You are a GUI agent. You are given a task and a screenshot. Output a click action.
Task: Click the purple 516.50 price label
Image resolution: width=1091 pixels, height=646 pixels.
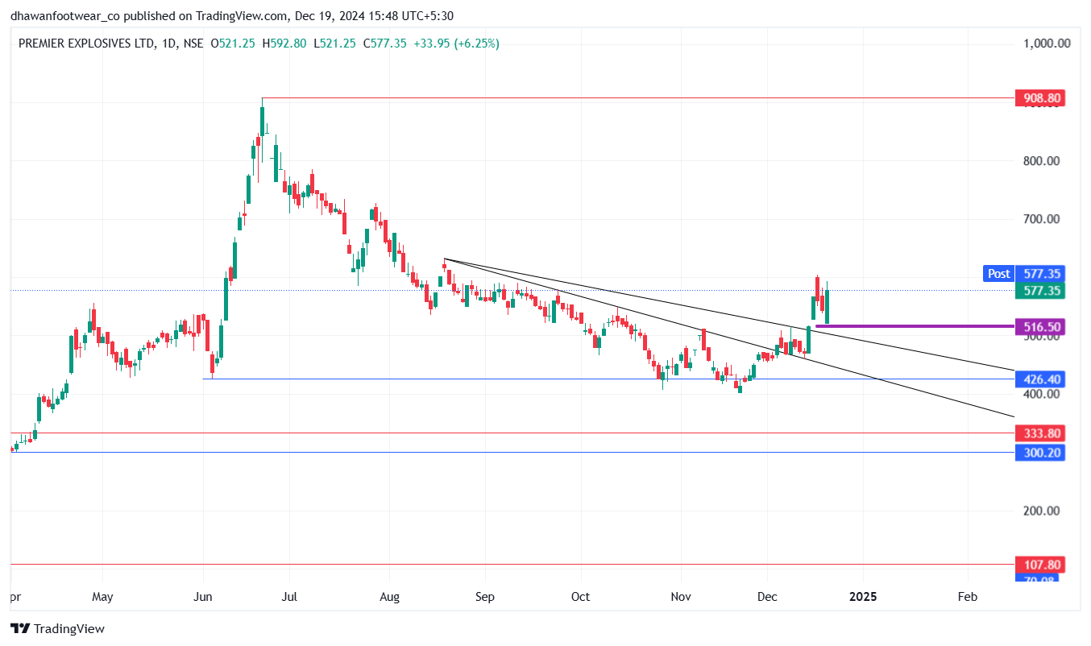1039,326
